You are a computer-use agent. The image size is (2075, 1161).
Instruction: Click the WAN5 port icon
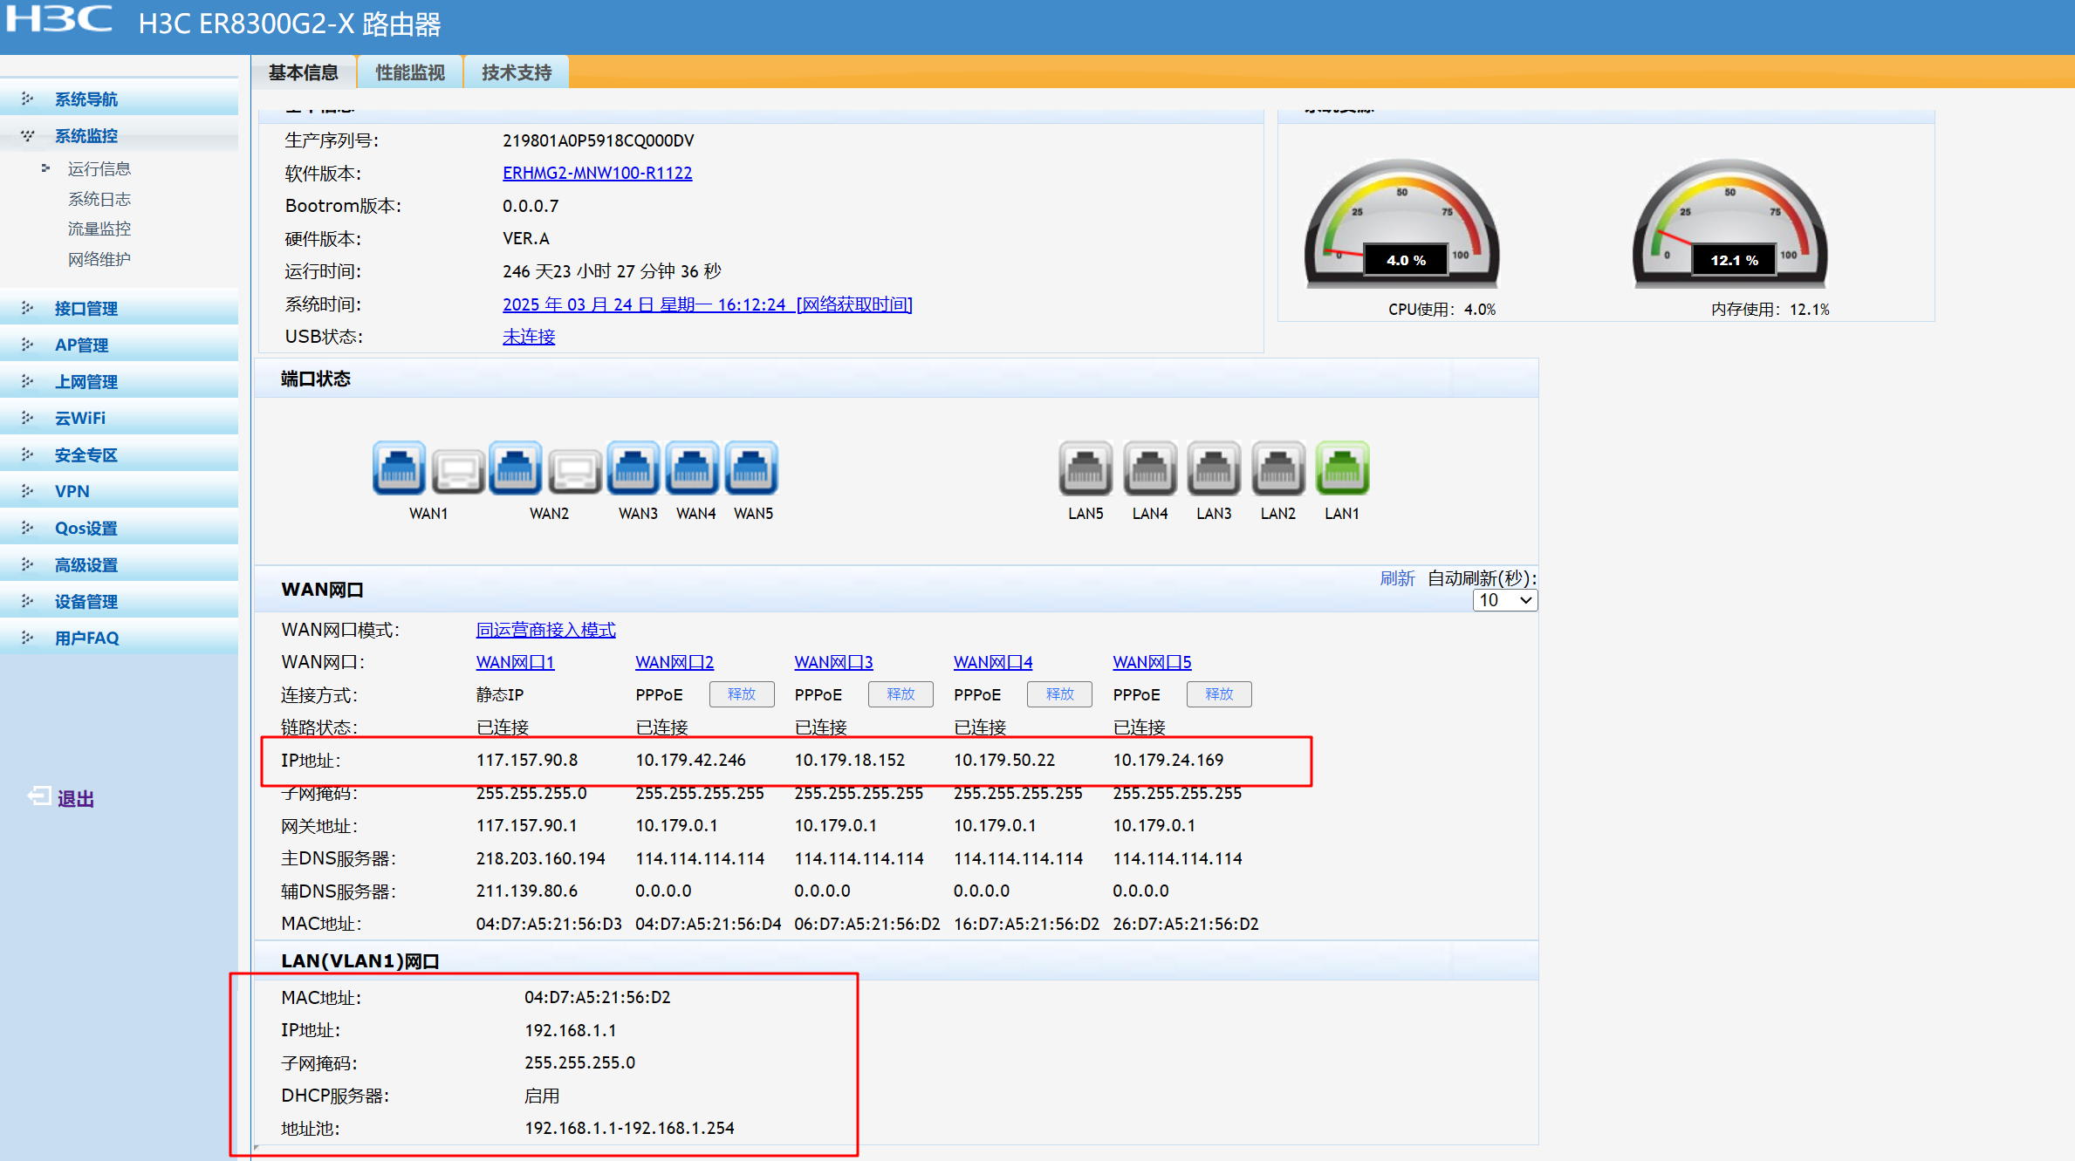click(751, 468)
